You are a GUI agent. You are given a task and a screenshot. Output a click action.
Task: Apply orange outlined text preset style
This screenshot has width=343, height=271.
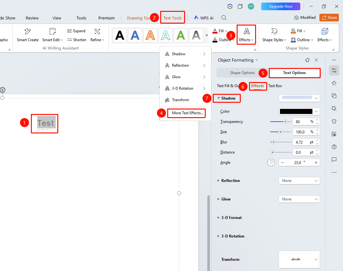(150, 35)
